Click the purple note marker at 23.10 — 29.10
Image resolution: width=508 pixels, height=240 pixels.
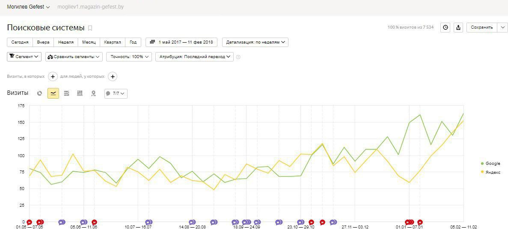[301, 222]
